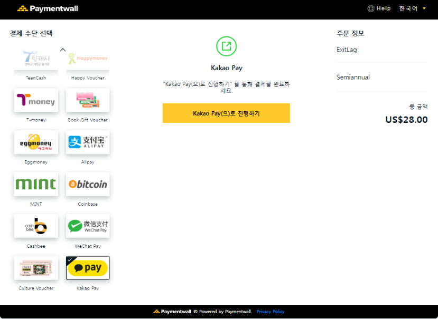Select the Culture Voucher option

click(x=36, y=268)
